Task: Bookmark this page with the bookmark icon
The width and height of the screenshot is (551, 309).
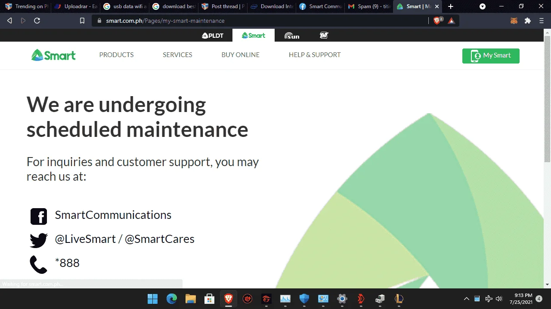Action: [x=82, y=21]
